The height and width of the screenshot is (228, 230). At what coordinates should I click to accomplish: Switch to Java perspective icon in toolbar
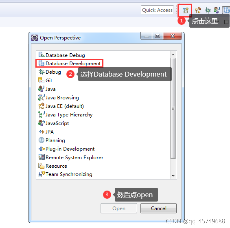(x=217, y=10)
